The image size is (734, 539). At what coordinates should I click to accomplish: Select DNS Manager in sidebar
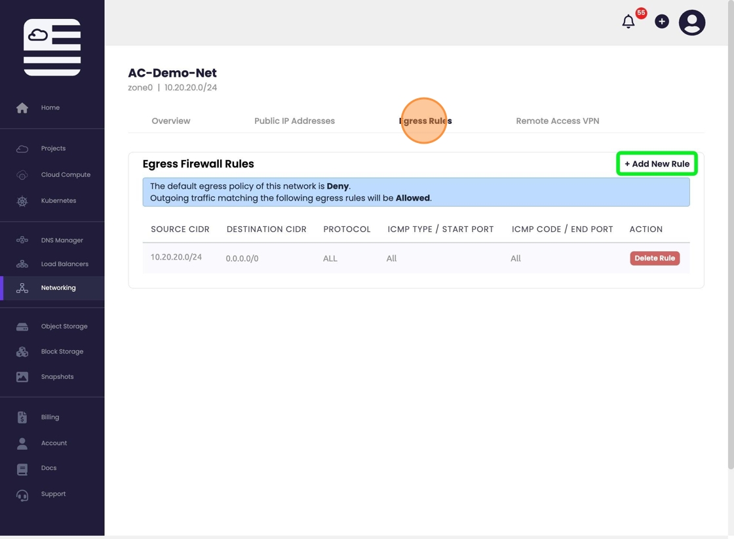pos(62,241)
